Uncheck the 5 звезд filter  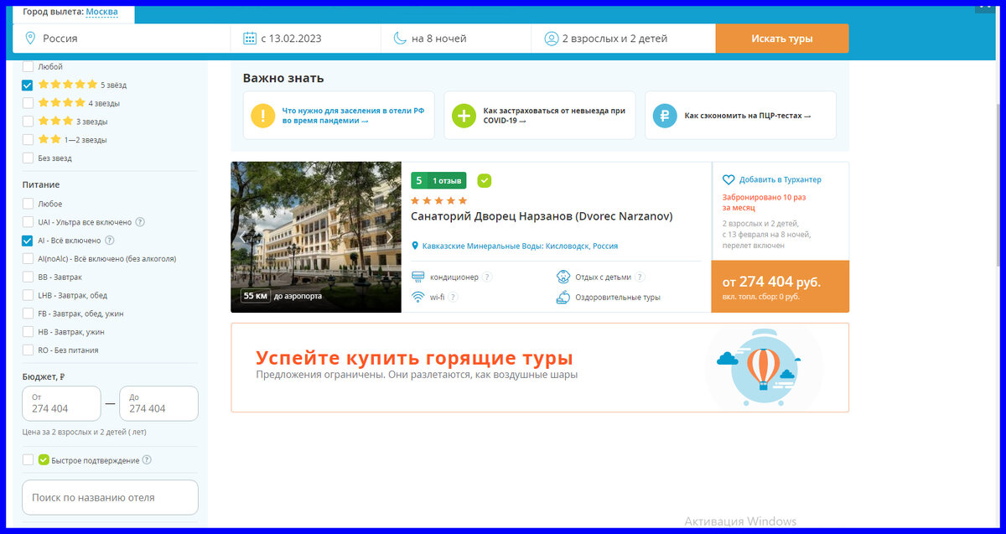(x=28, y=85)
